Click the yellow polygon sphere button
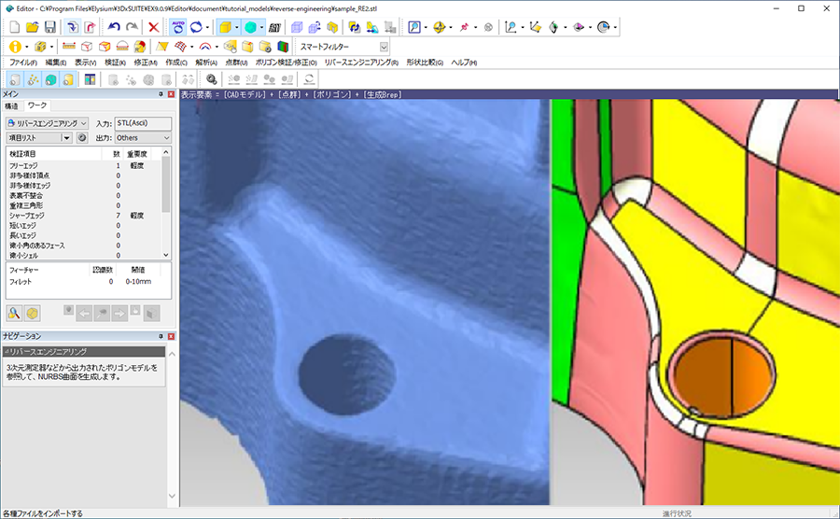Viewport: 840px width, 519px height. [x=32, y=314]
